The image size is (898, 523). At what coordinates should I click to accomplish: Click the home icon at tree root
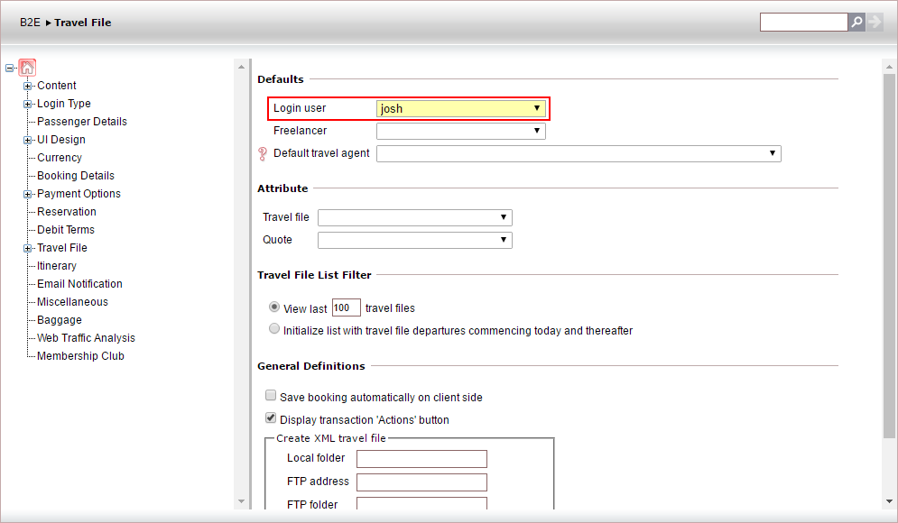click(x=27, y=68)
